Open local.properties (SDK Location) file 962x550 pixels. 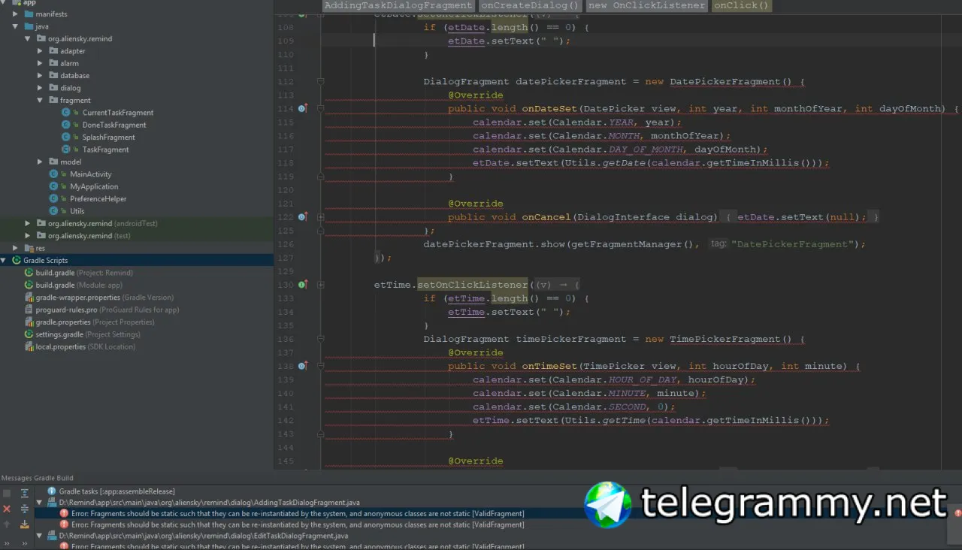(86, 347)
